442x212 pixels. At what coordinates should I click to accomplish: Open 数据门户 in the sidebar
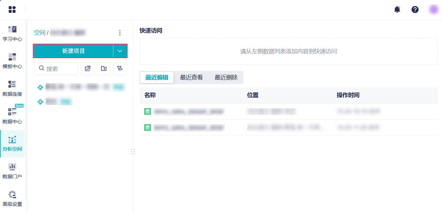pos(12,171)
